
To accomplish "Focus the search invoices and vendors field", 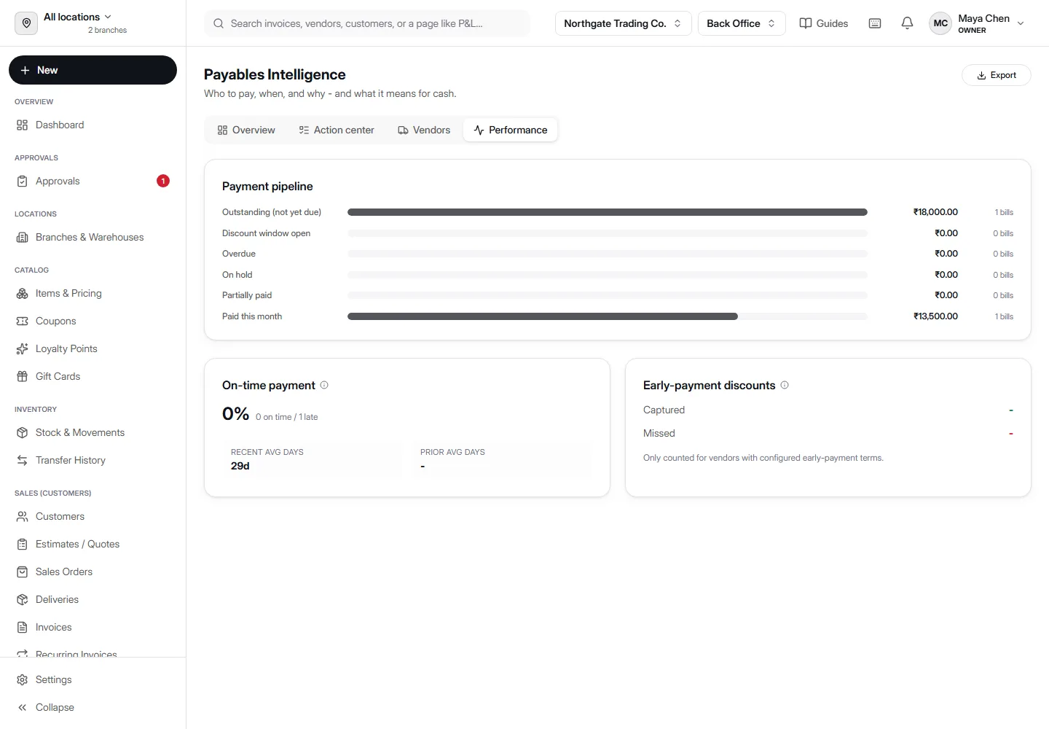I will tap(367, 23).
